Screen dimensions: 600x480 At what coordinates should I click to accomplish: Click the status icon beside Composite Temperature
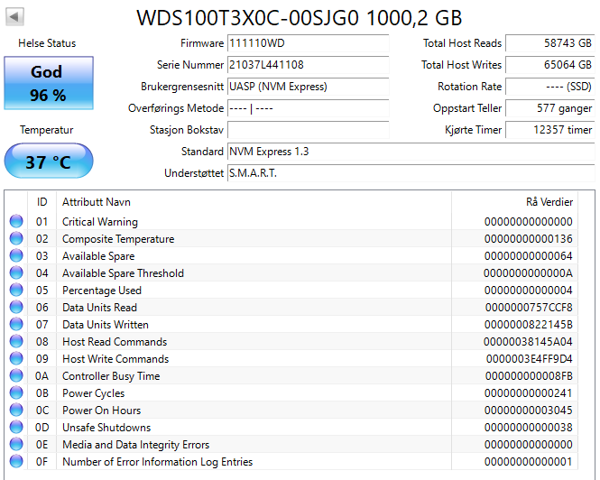tap(16, 239)
